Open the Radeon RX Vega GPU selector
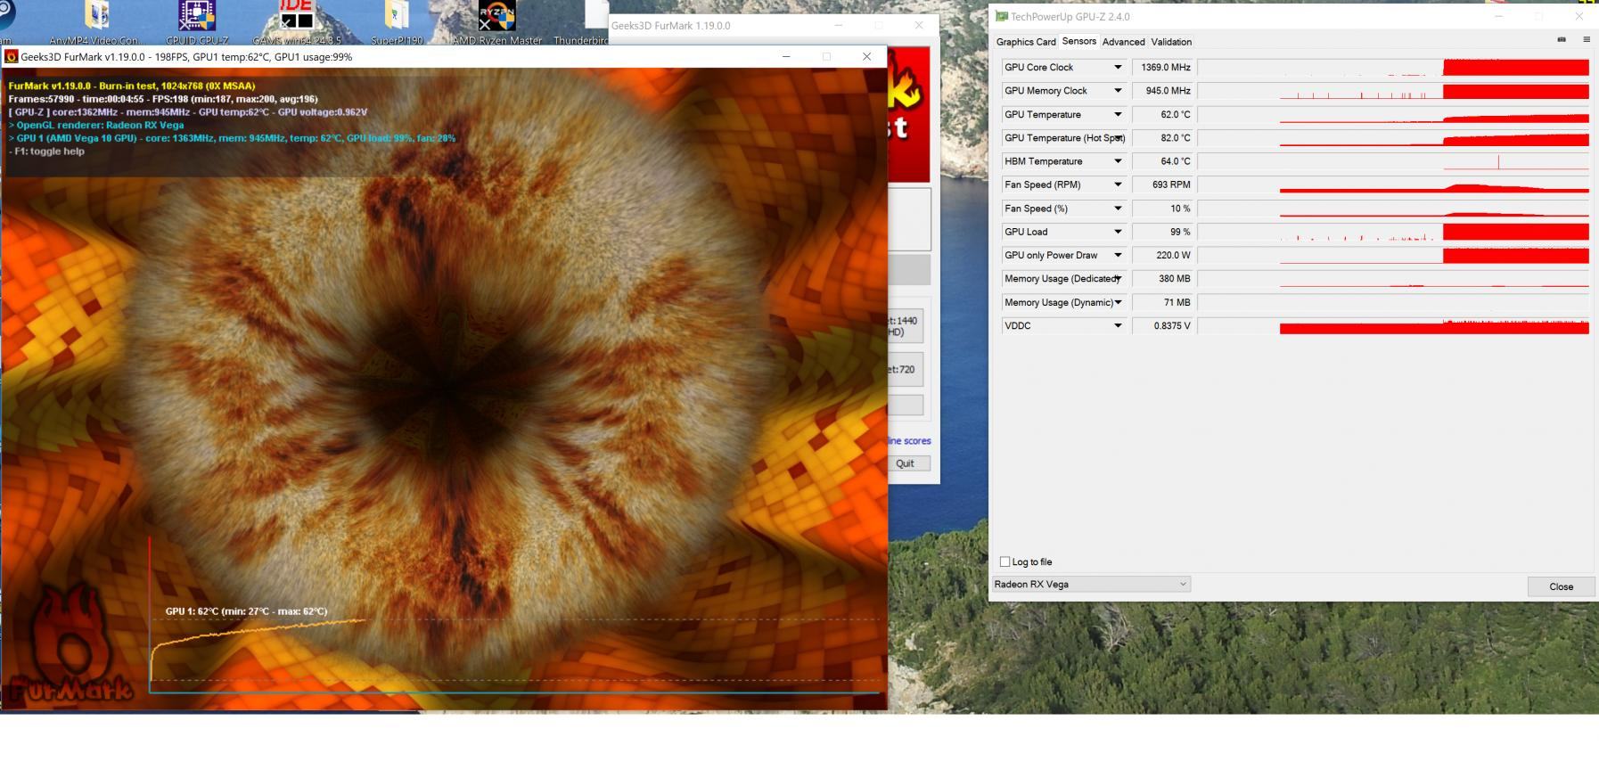The image size is (1599, 770). [1092, 585]
